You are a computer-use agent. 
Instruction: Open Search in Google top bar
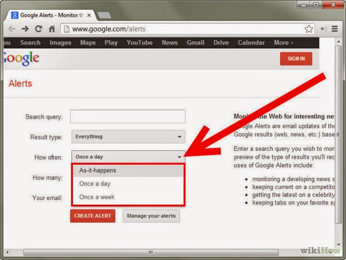pos(30,42)
